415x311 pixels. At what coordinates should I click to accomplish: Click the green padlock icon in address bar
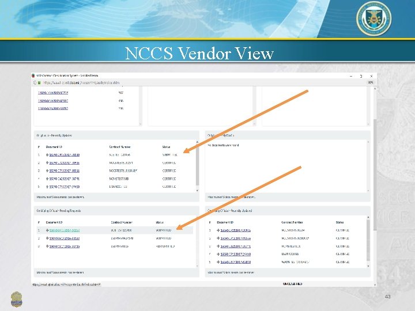(x=39, y=83)
